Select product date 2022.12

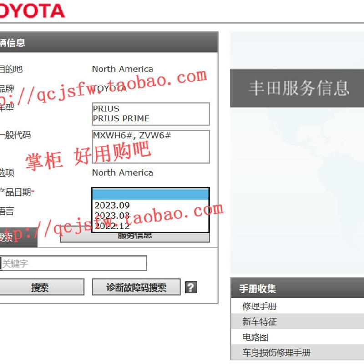coord(151,226)
